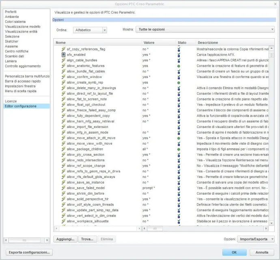Open the Ordina Alfabetico dropdown
280x260 pixels.
[90, 30]
